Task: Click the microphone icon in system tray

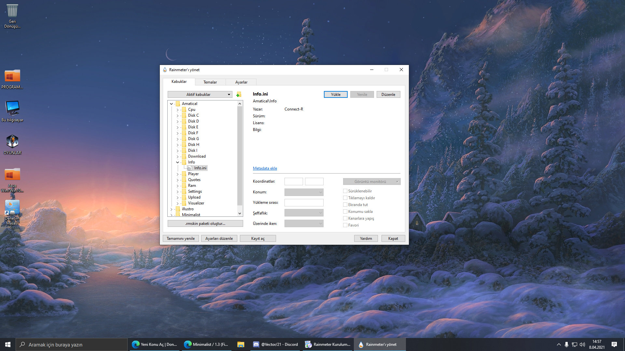Action: coord(567,344)
